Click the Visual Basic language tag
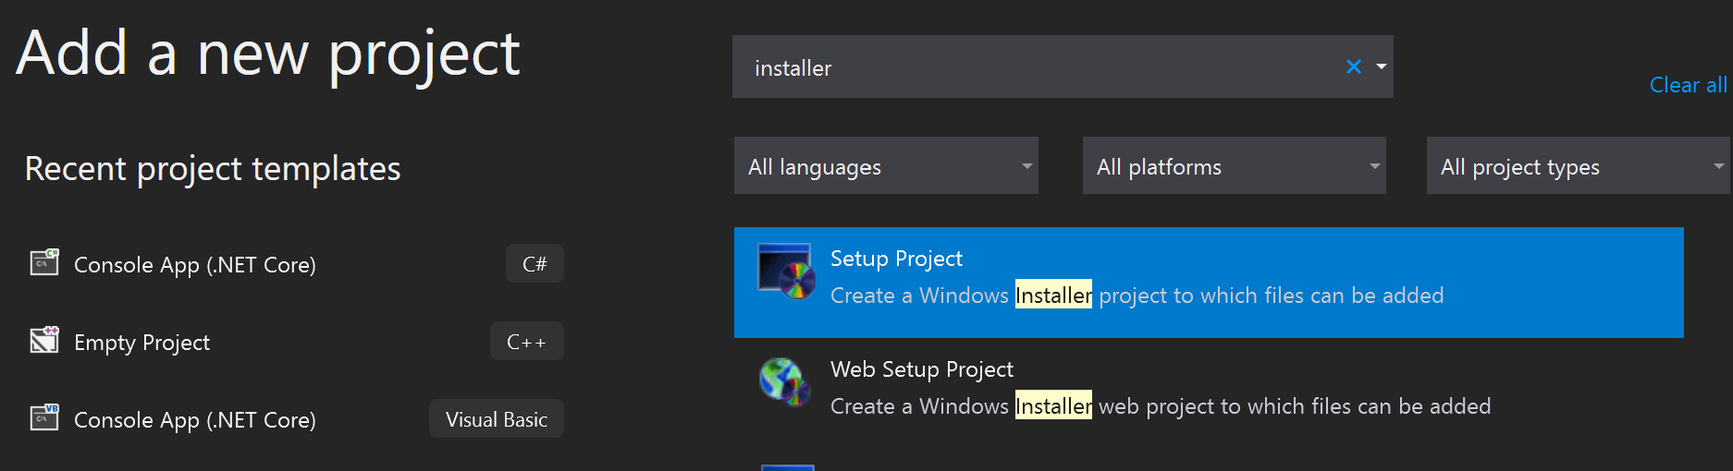Screen dimensions: 1733x471 [496, 419]
